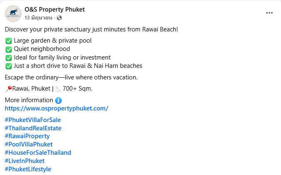This screenshot has width=281, height=175.
Task: Click the #LiveInPhuket hashtag
Action: (x=24, y=161)
